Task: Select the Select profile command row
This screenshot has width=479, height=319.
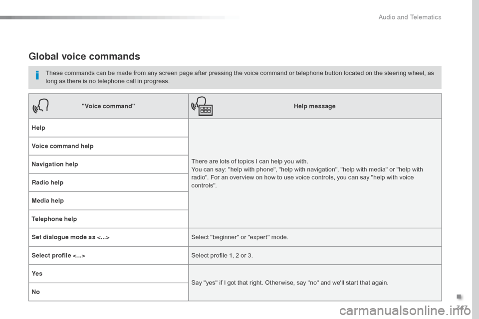Action: point(58,255)
